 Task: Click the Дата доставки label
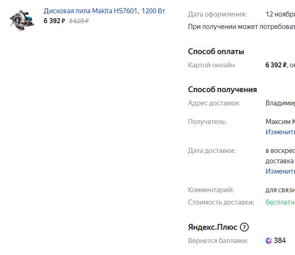click(x=212, y=151)
